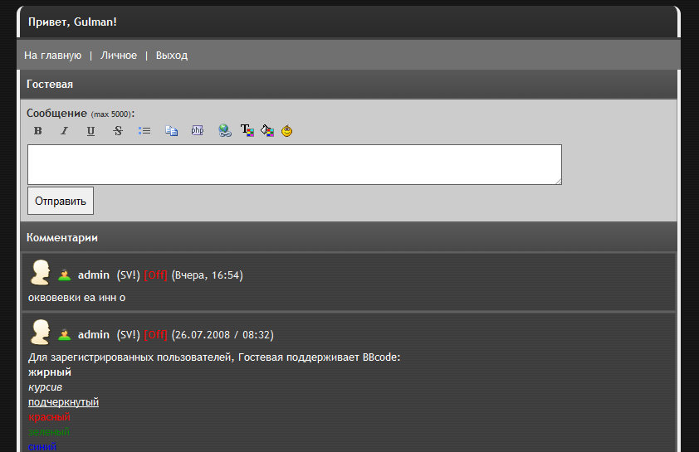Insert a quote/copy block icon
The width and height of the screenshot is (699, 452).
click(171, 130)
